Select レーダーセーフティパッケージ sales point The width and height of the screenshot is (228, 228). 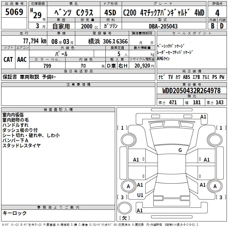click(175, 52)
